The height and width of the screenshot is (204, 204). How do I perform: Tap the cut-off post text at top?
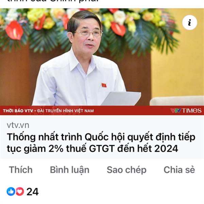click(x=53, y=2)
